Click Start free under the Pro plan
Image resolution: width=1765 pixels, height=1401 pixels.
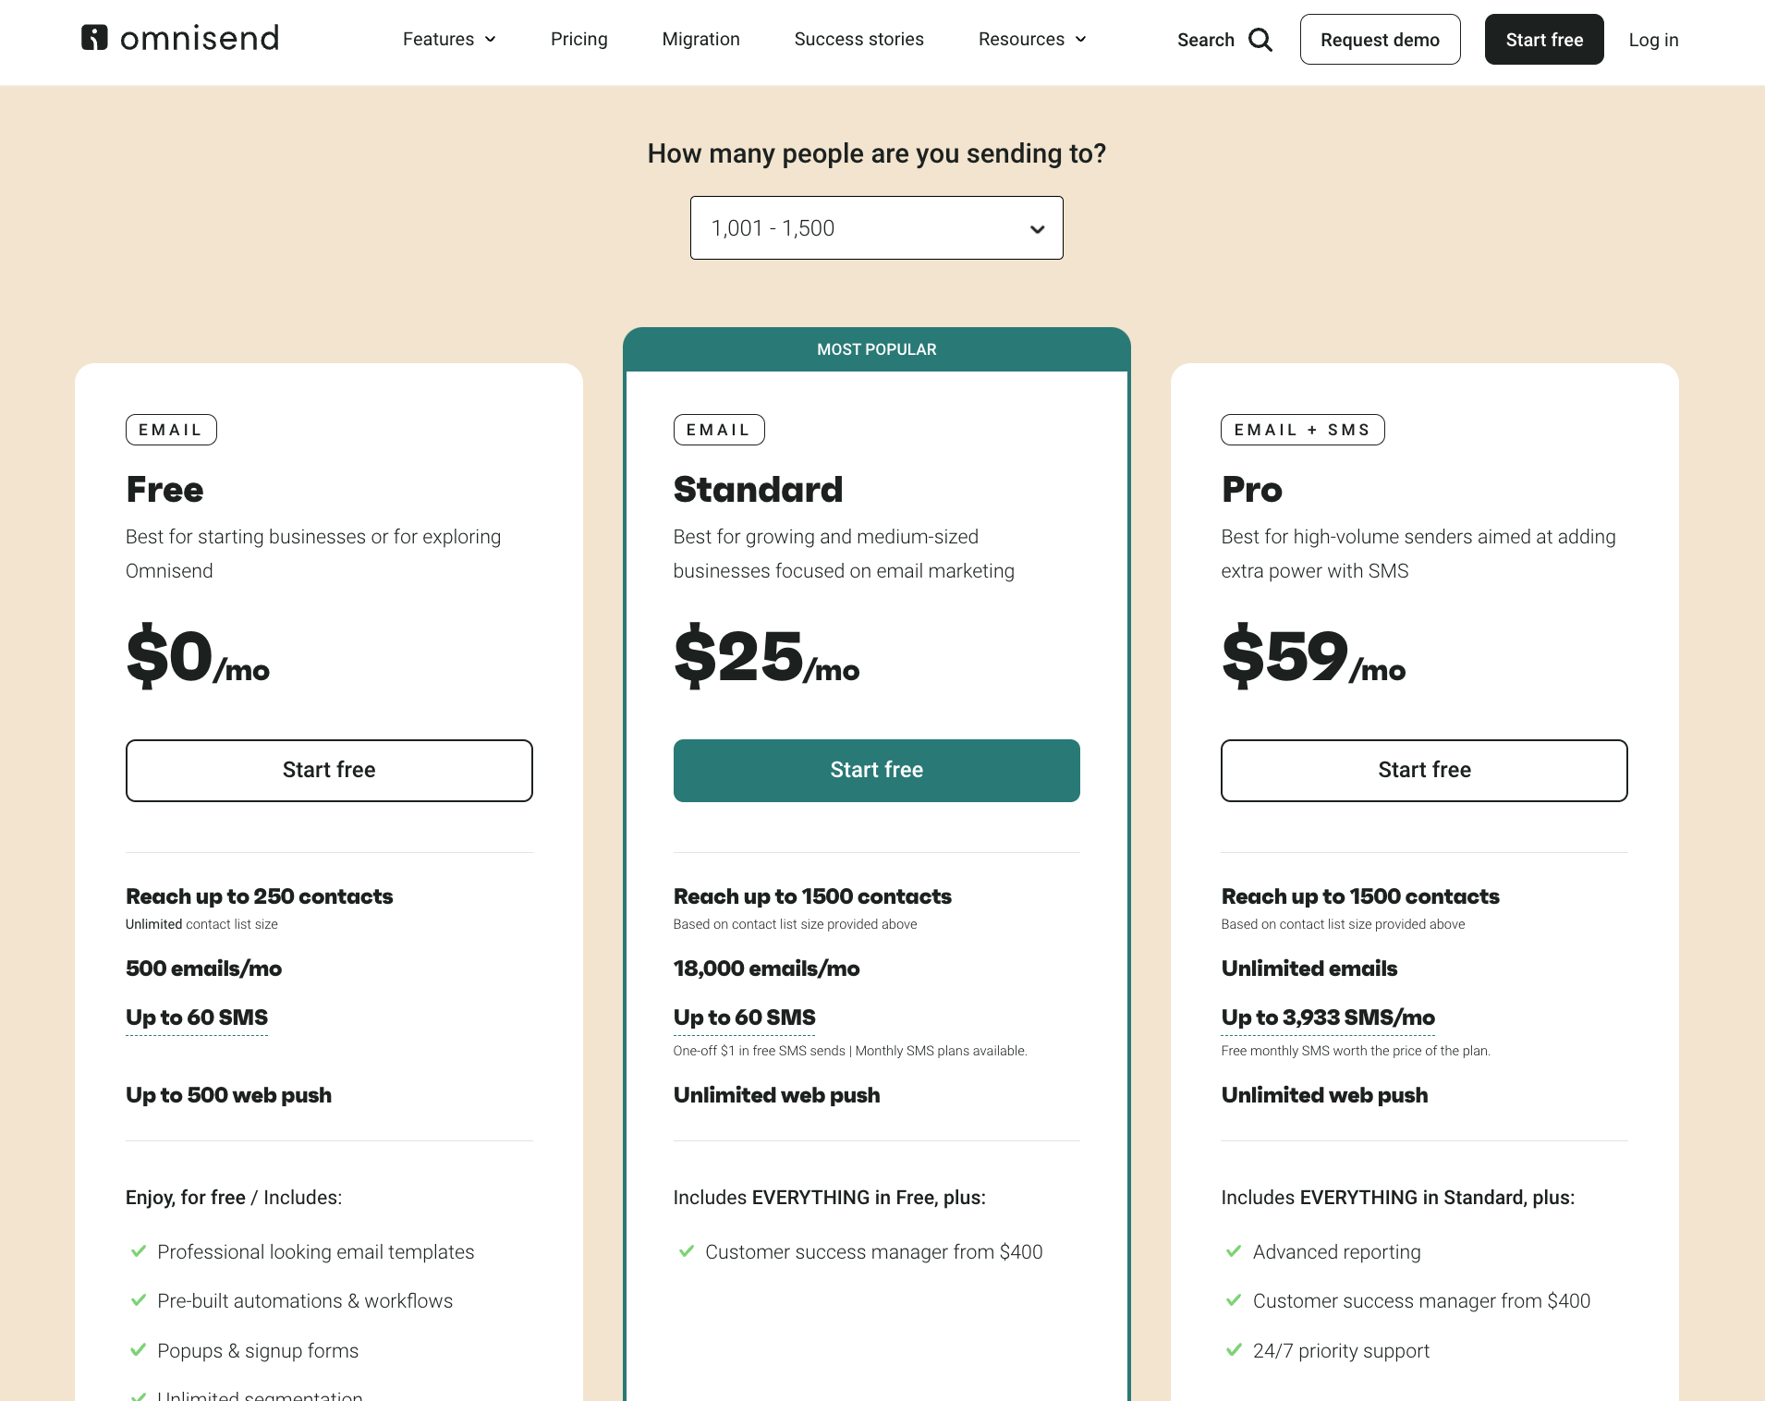point(1423,770)
